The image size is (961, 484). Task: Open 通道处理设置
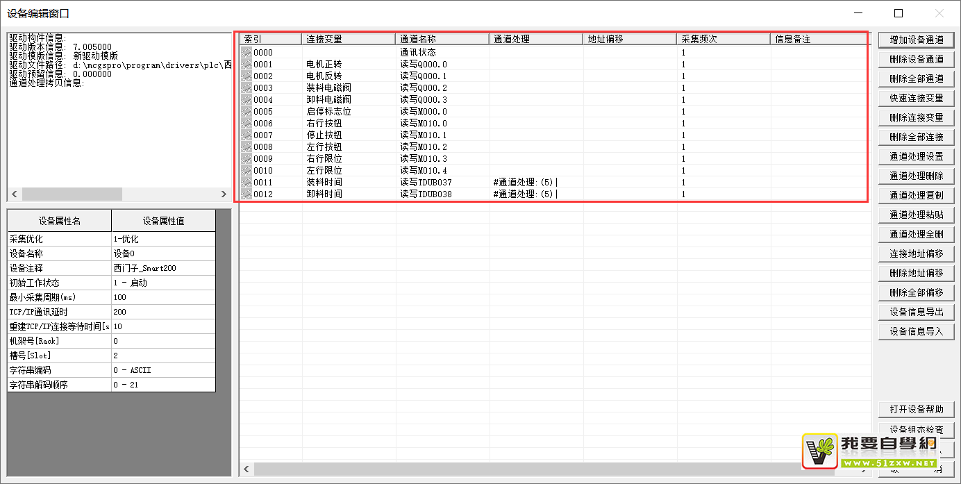pos(916,156)
